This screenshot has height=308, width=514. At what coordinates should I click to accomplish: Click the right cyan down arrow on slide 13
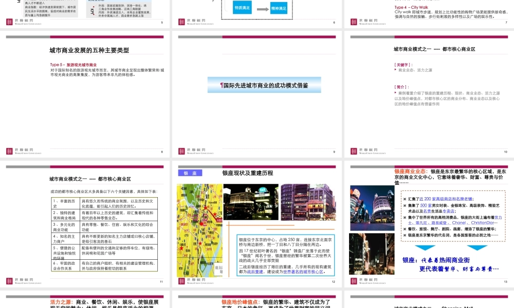(477, 248)
